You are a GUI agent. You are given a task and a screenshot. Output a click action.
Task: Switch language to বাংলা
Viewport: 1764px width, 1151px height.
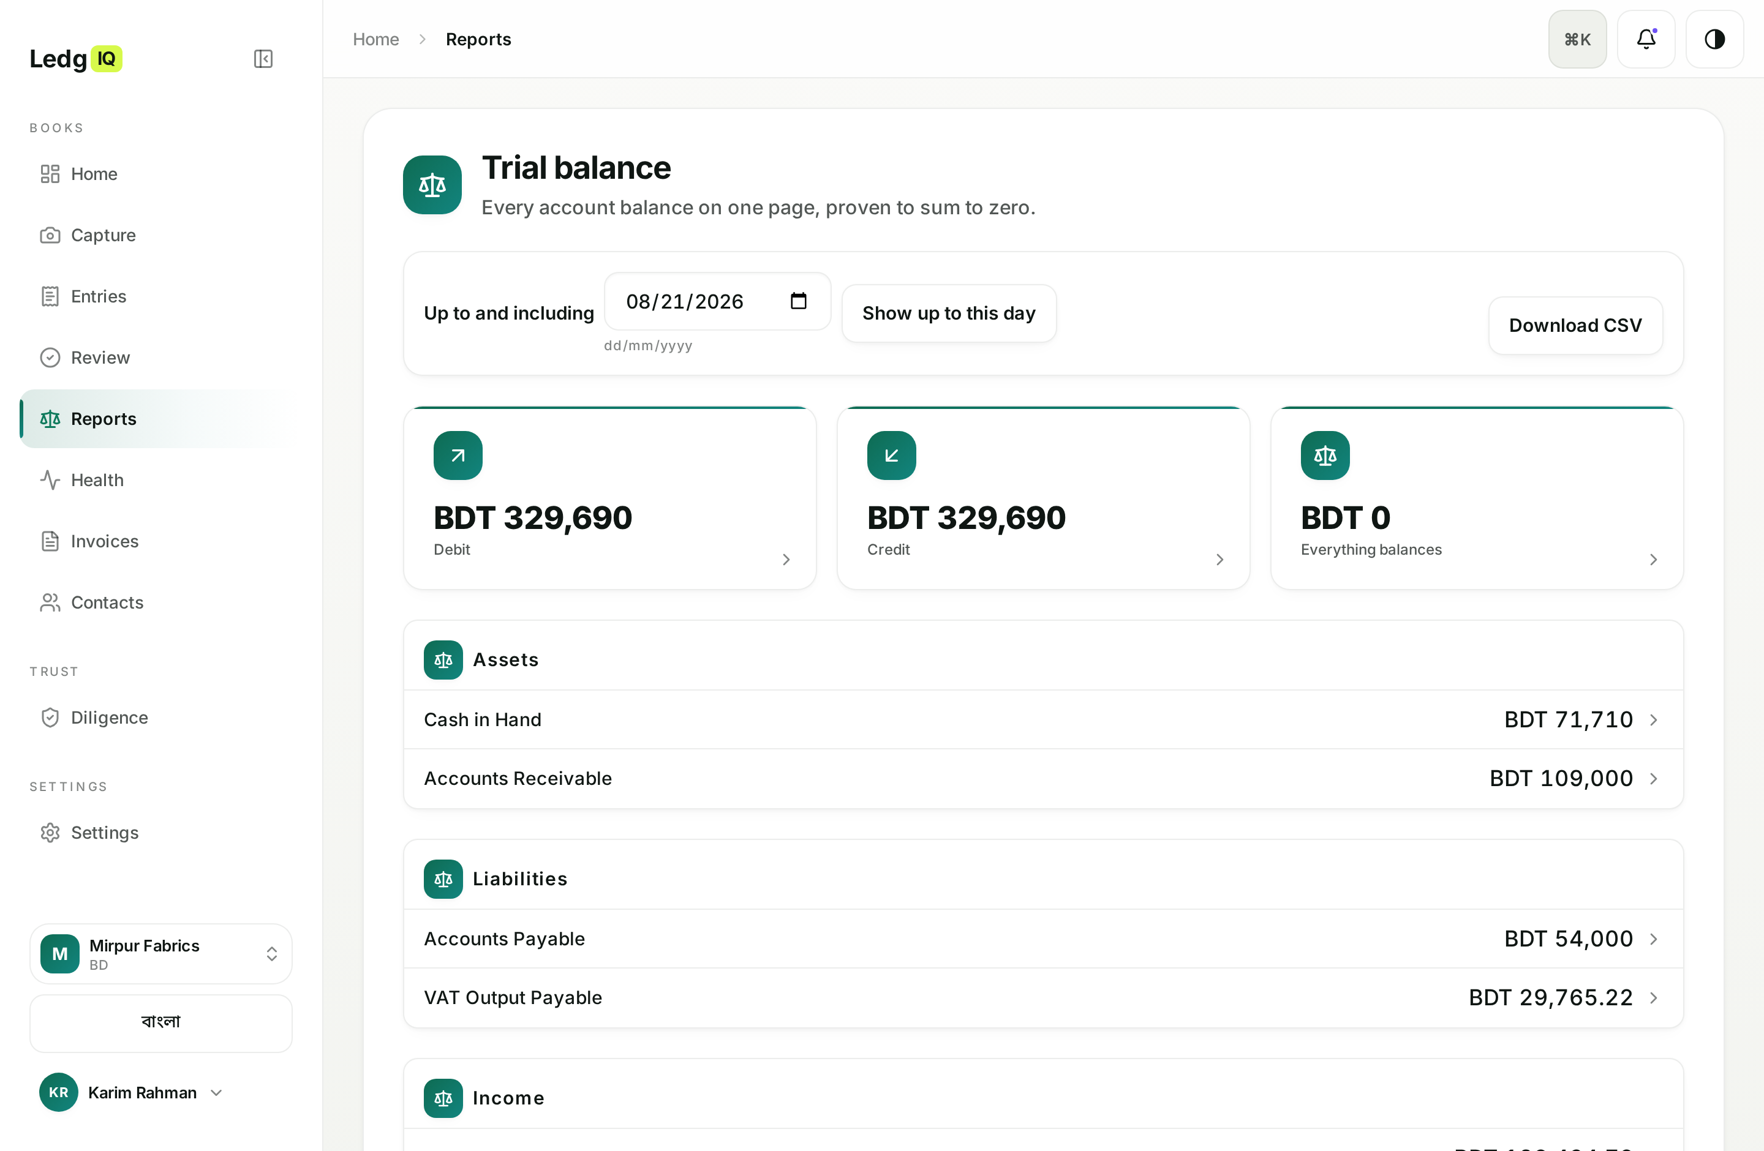point(161,1024)
